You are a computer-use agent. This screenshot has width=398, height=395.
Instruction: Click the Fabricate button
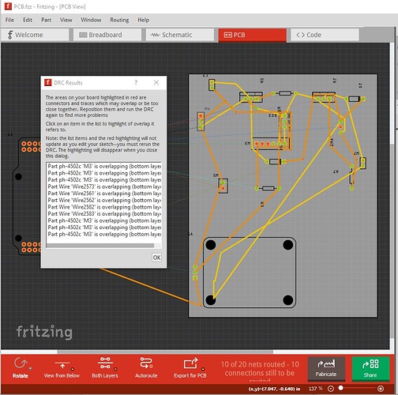click(x=326, y=368)
